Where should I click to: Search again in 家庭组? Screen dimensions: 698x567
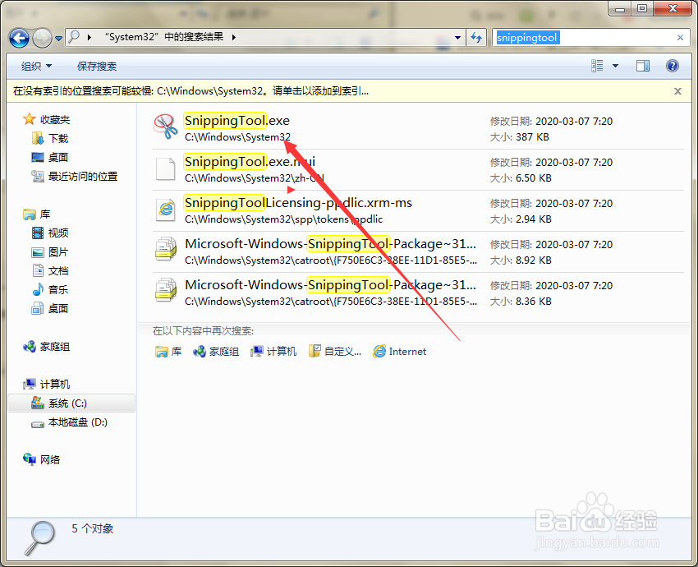tap(216, 352)
